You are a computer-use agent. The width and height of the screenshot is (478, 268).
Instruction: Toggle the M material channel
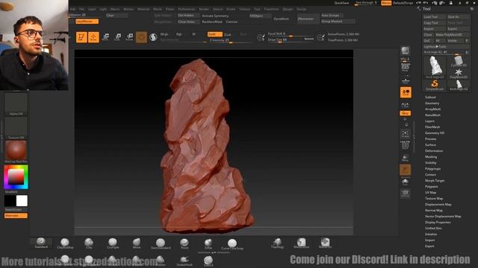(193, 34)
